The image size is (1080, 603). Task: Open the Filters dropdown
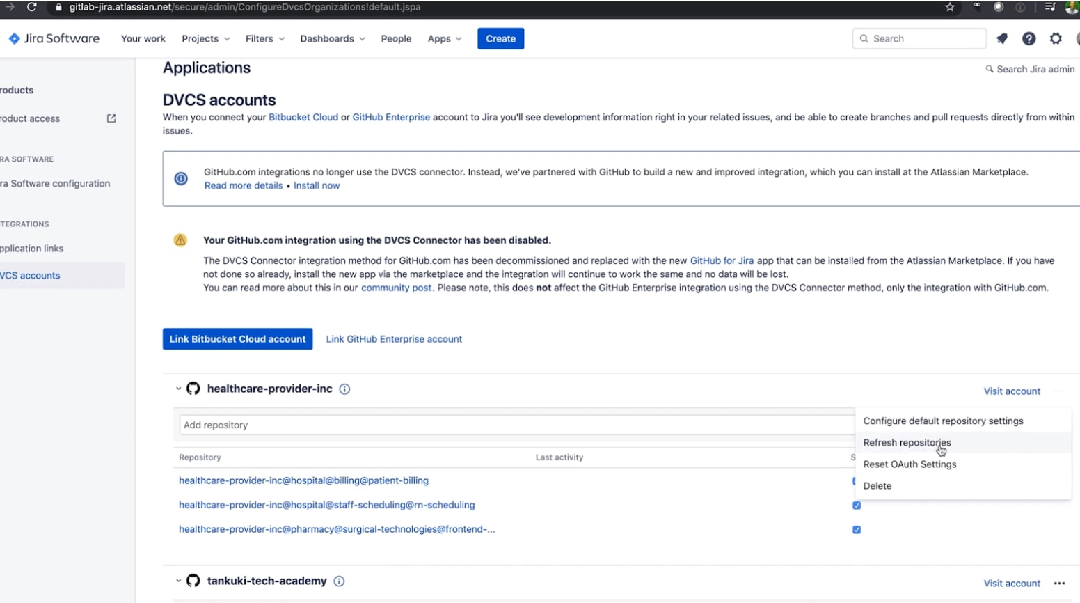pyautogui.click(x=264, y=39)
